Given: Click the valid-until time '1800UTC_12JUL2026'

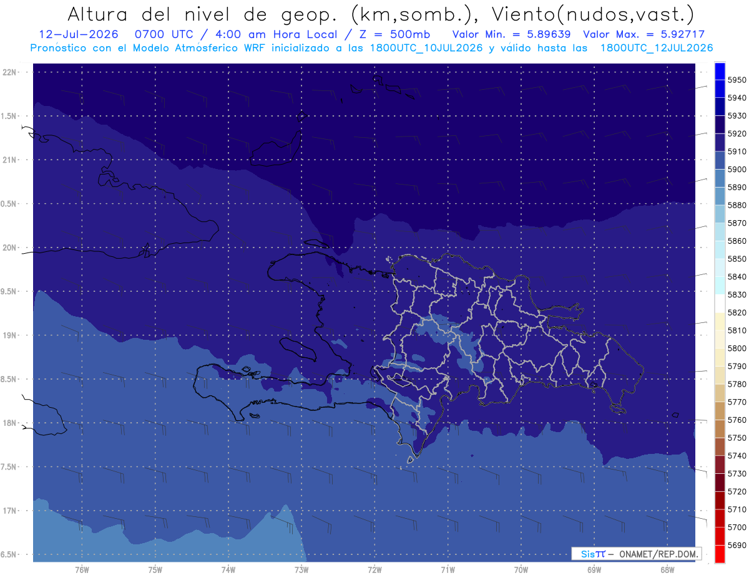Looking at the screenshot, I should [656, 48].
